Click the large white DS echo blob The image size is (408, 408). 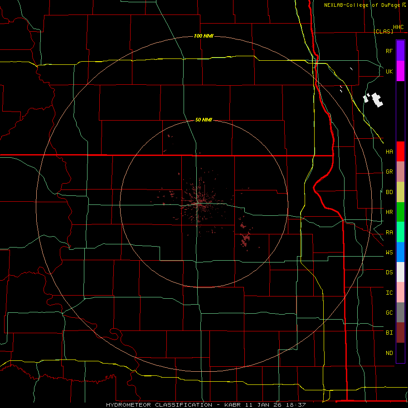click(x=377, y=100)
